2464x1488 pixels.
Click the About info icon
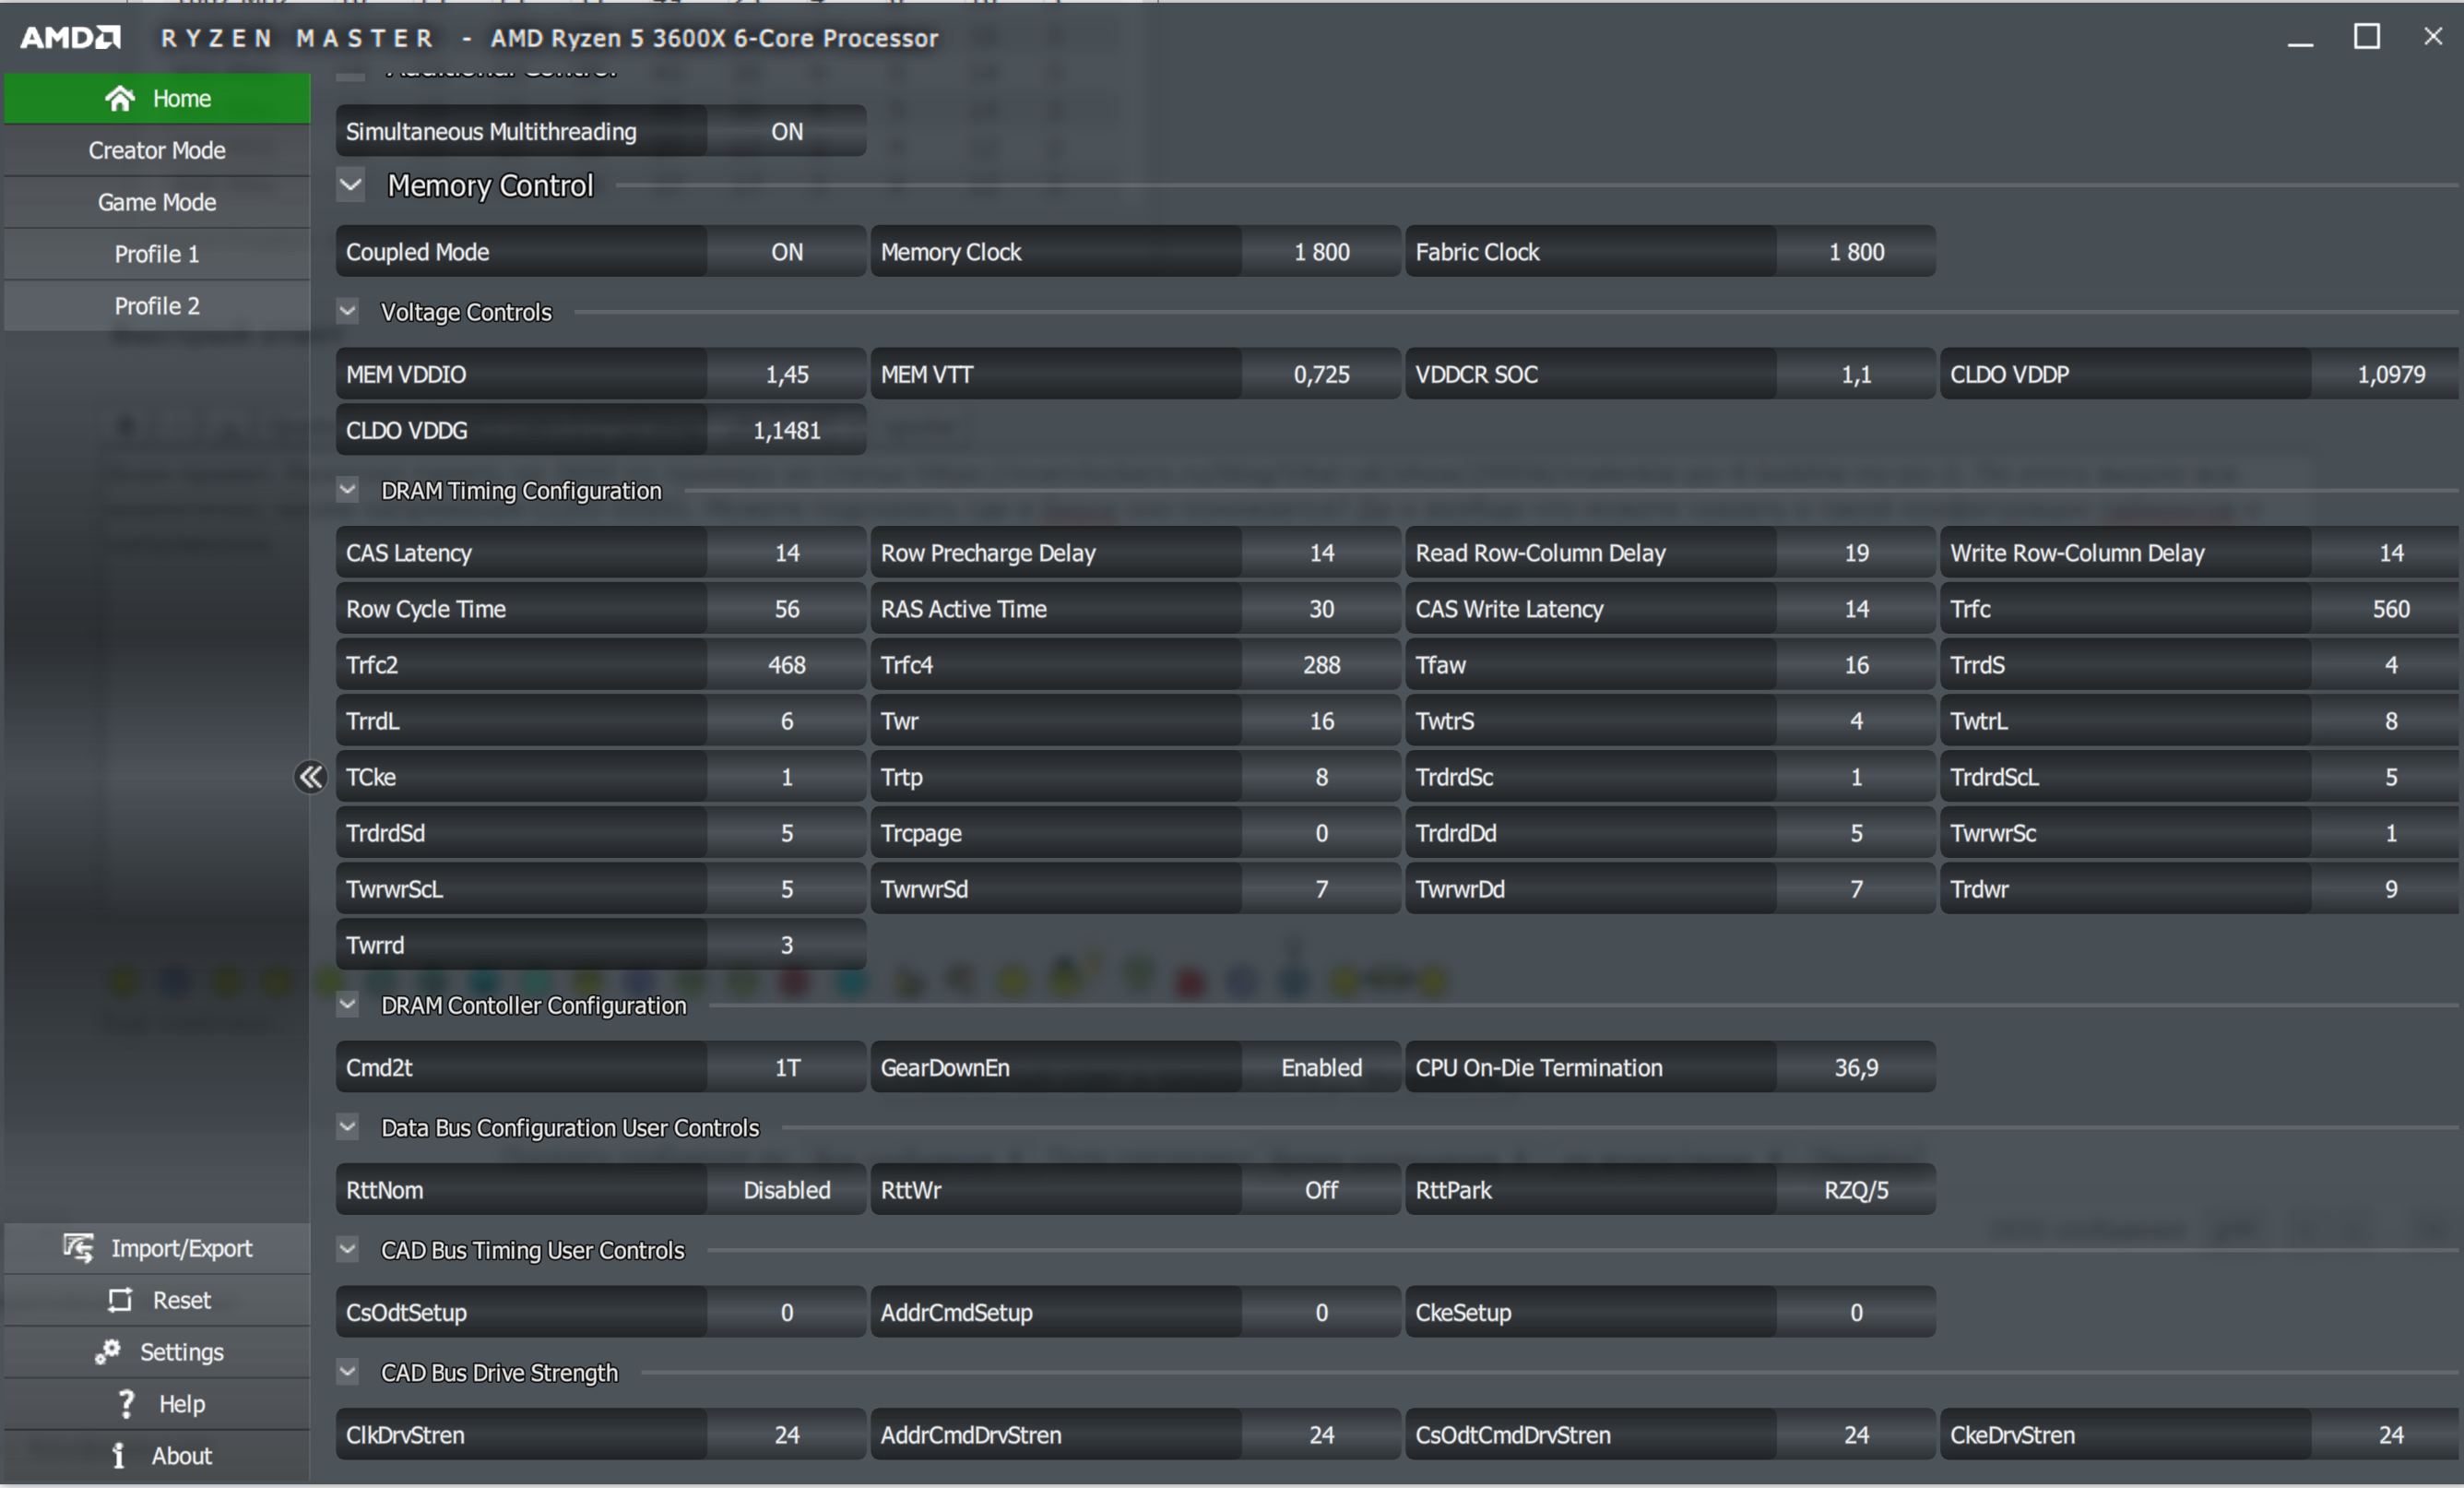point(118,1456)
